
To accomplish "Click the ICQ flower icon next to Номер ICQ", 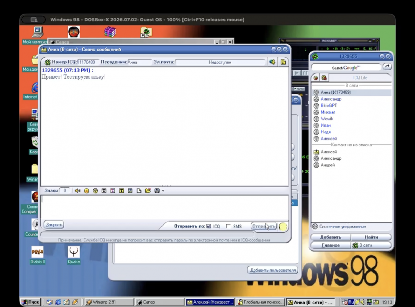I will click(48, 62).
